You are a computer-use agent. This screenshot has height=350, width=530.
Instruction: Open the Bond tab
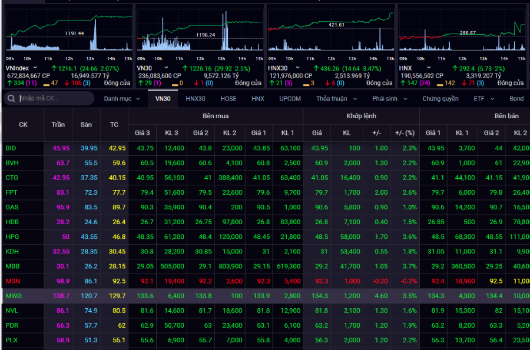pyautogui.click(x=516, y=99)
